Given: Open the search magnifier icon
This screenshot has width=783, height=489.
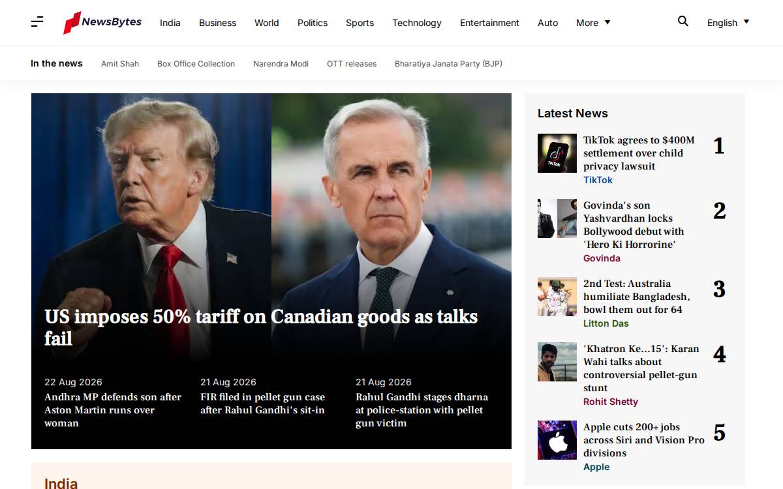Looking at the screenshot, I should [683, 22].
